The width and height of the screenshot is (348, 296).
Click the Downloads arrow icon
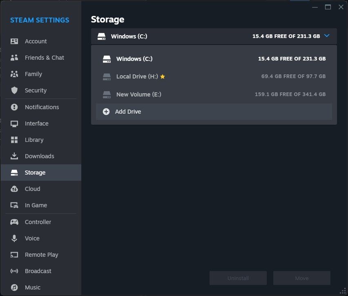[x=13, y=156]
